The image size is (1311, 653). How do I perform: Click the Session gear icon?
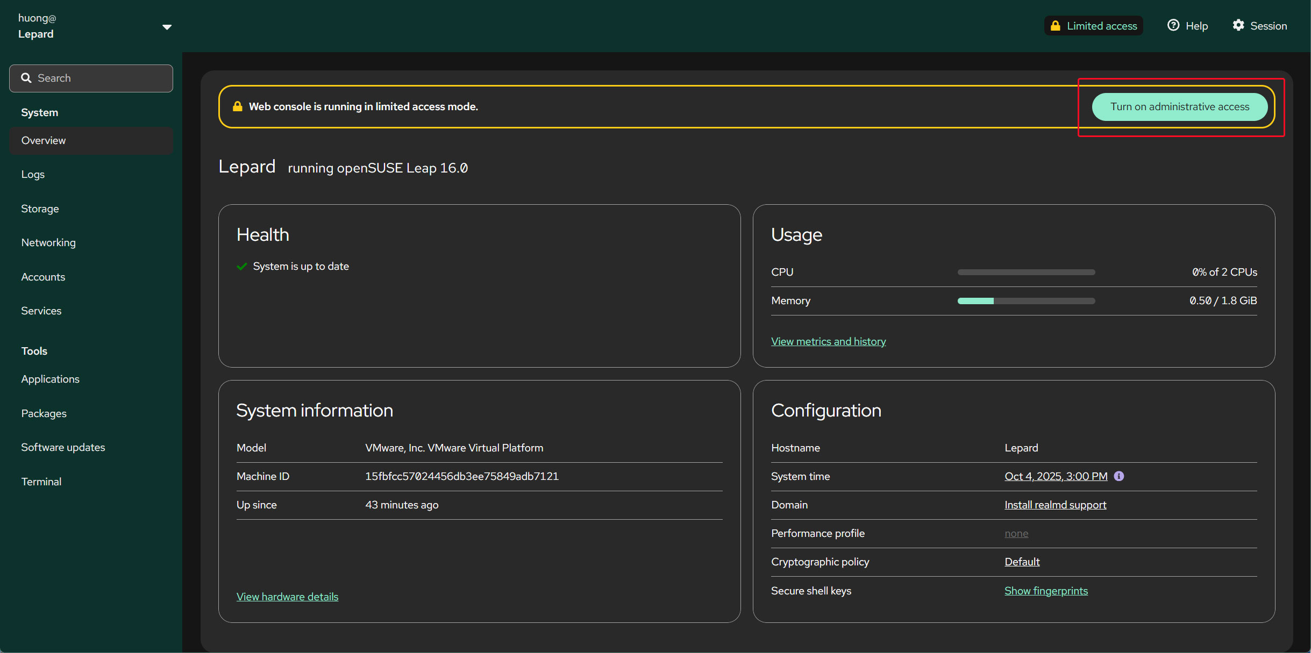point(1238,25)
